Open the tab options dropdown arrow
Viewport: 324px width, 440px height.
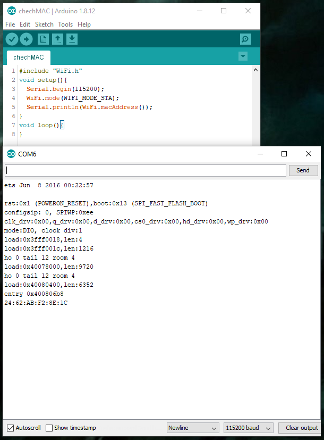coord(243,56)
